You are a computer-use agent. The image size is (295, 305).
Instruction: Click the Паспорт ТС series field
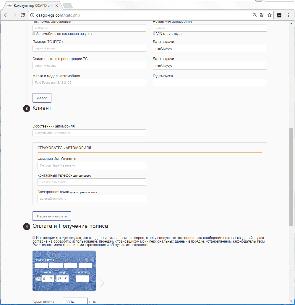tap(89, 48)
